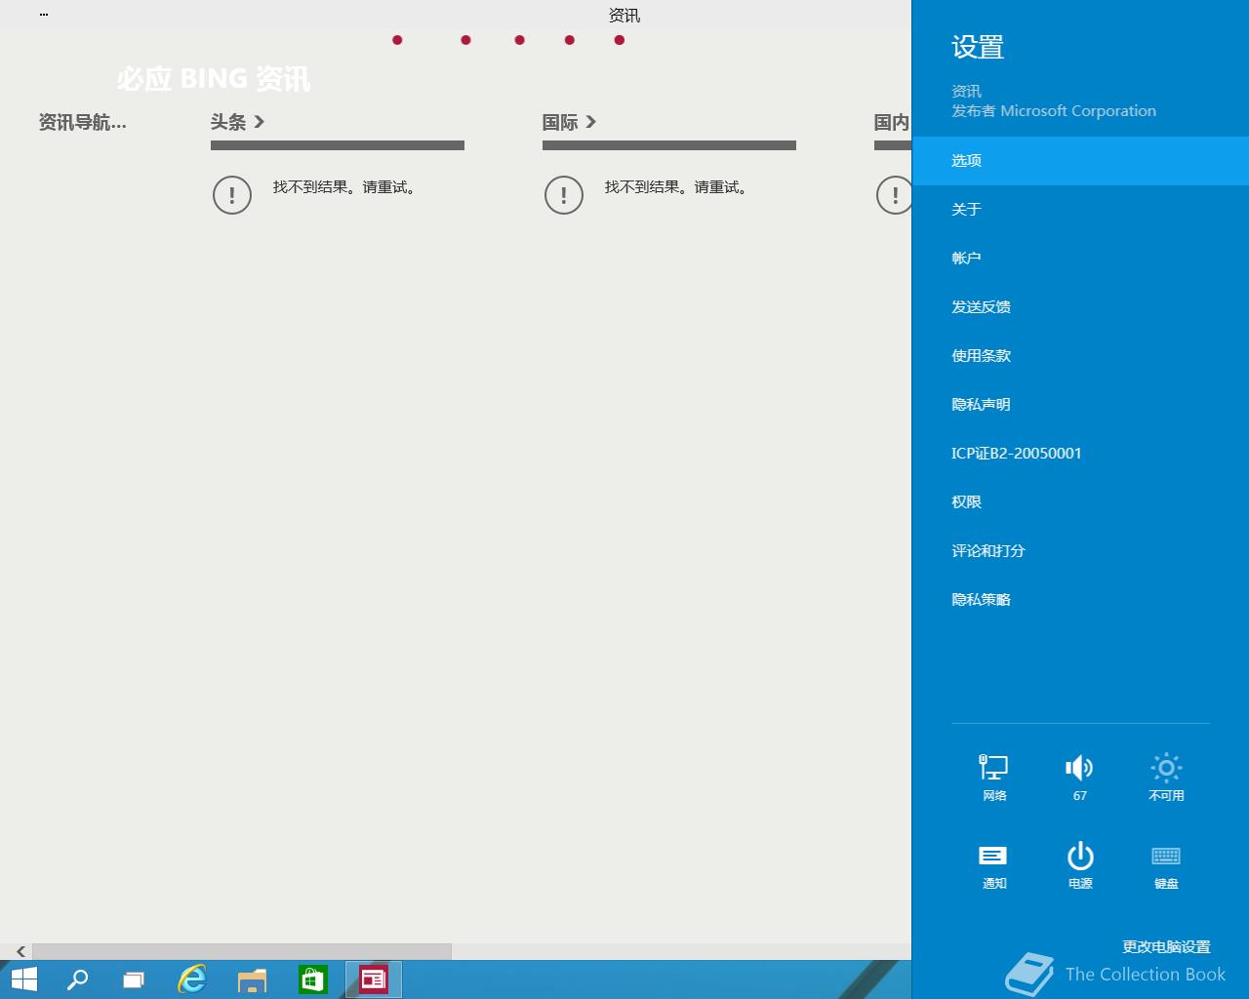Click the three-dot menu in title bar
This screenshot has height=999, width=1249.
point(44,15)
